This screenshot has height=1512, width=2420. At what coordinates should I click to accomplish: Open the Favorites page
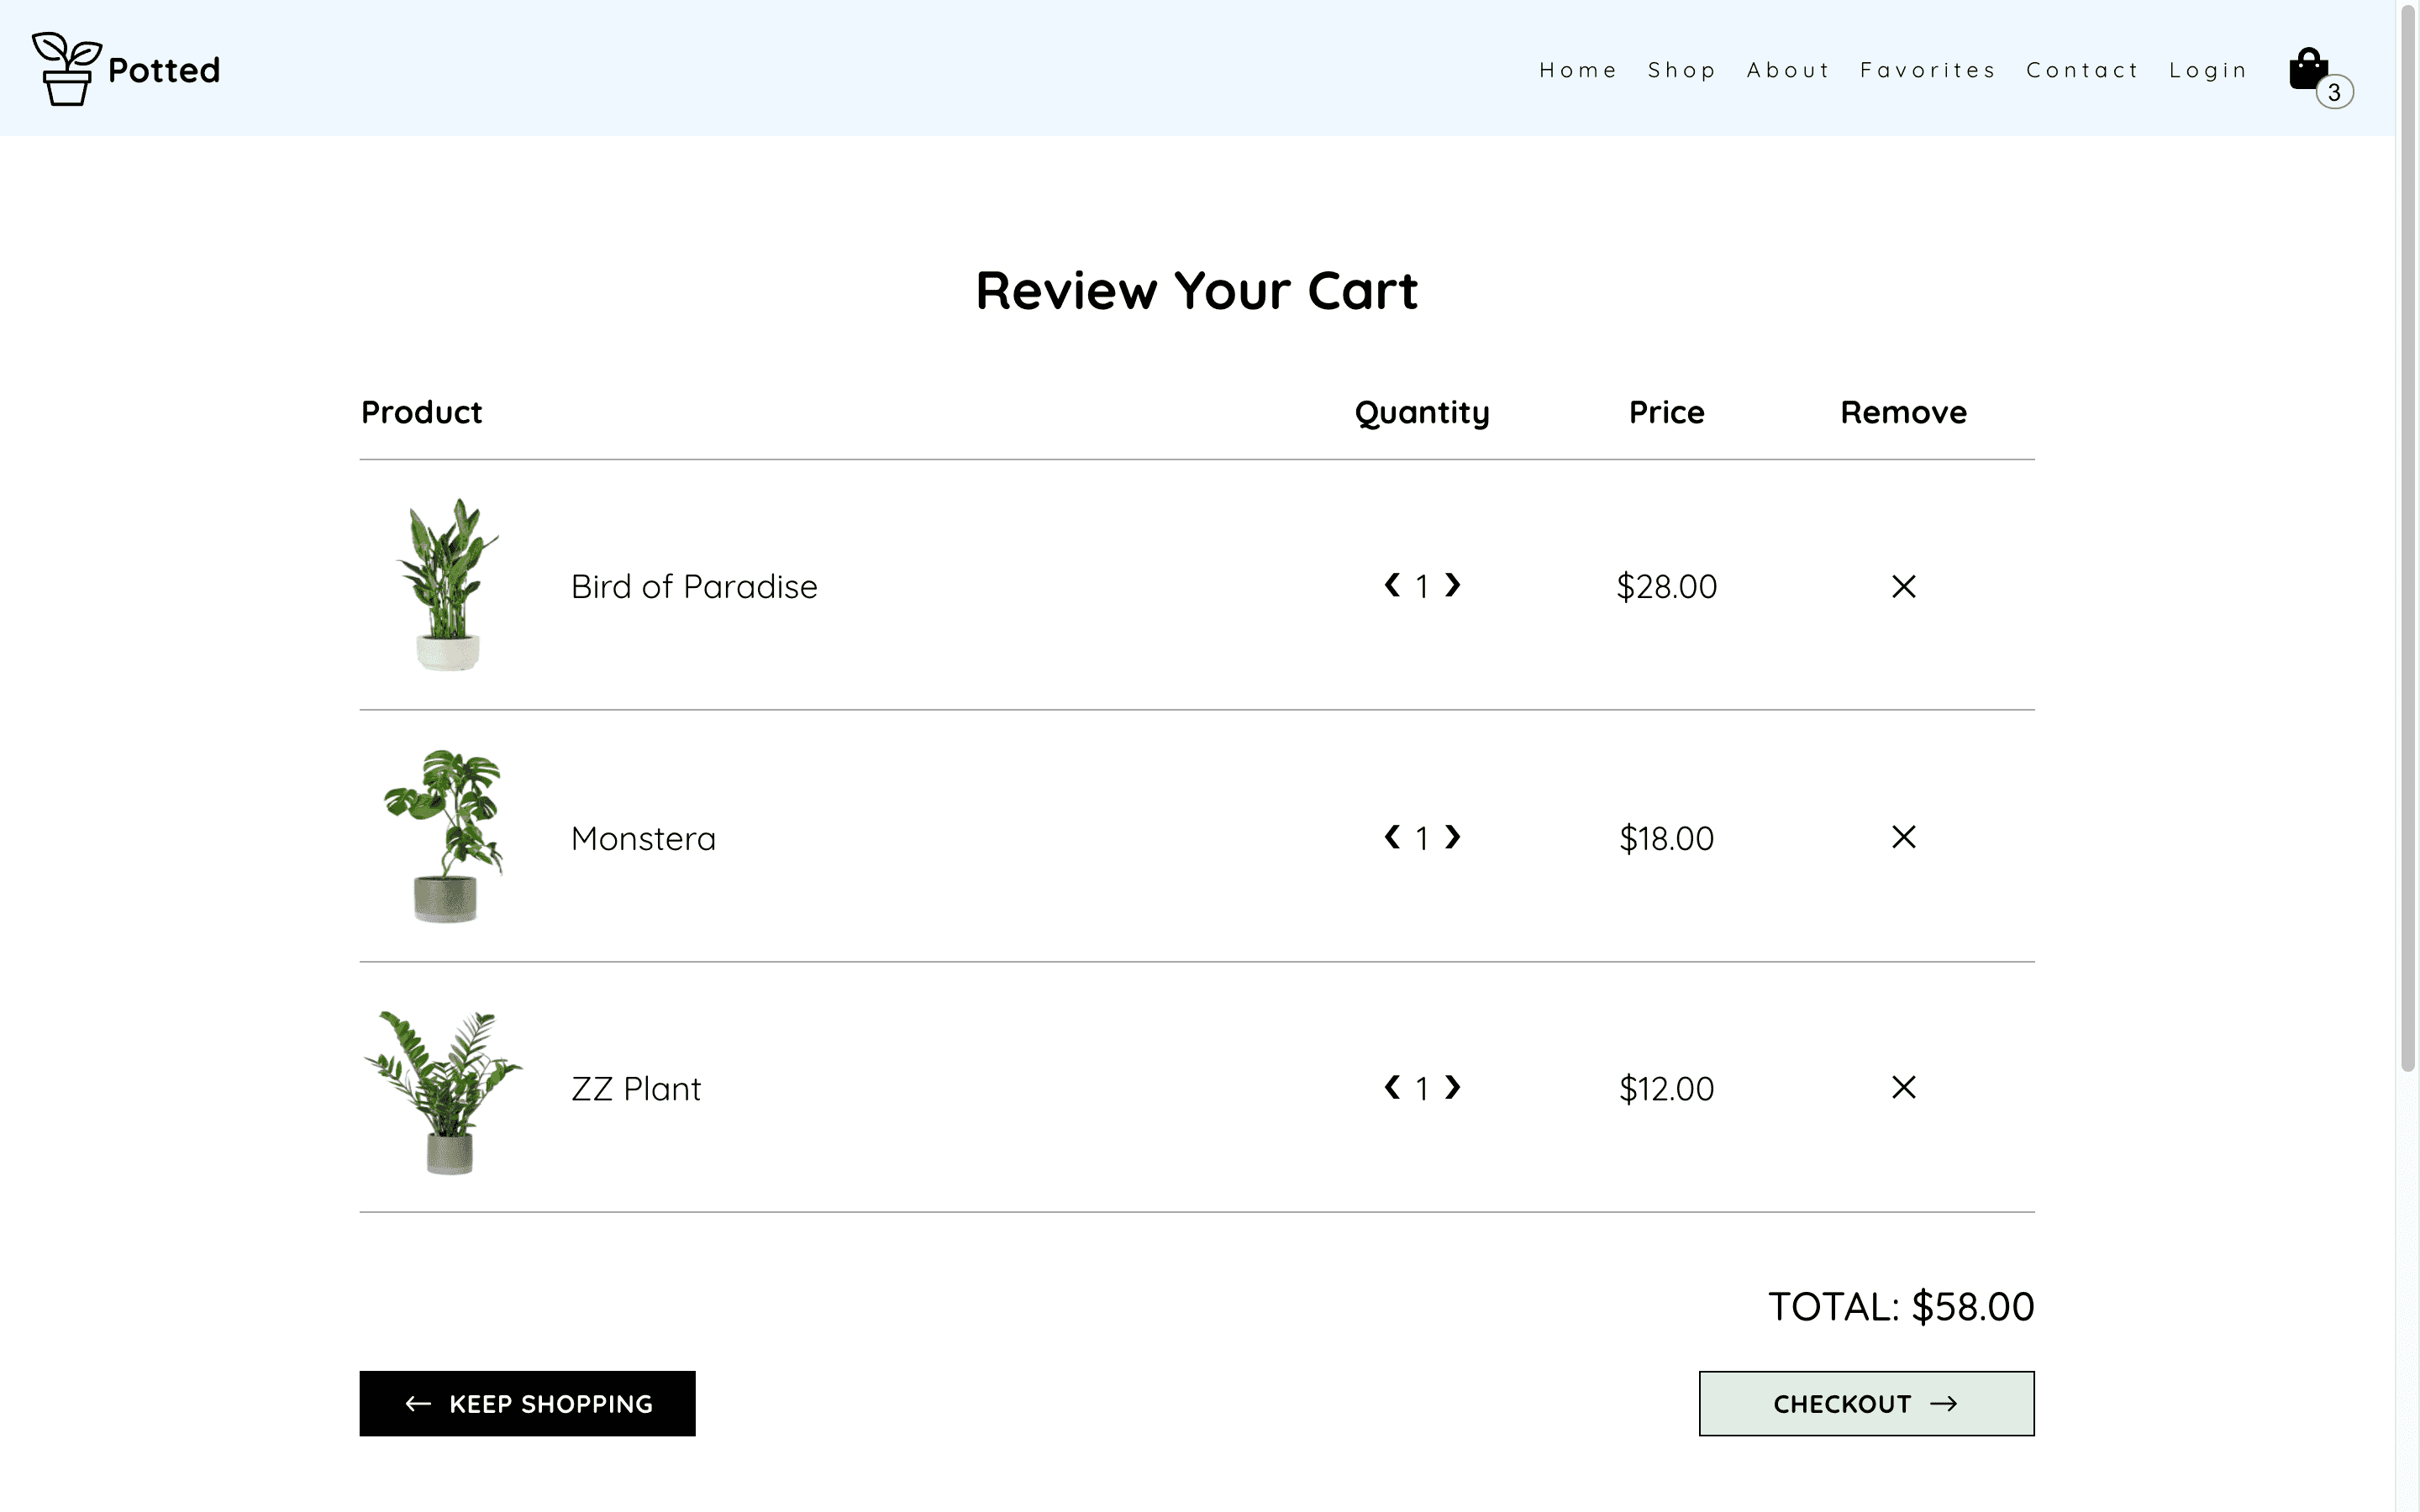coord(1927,70)
